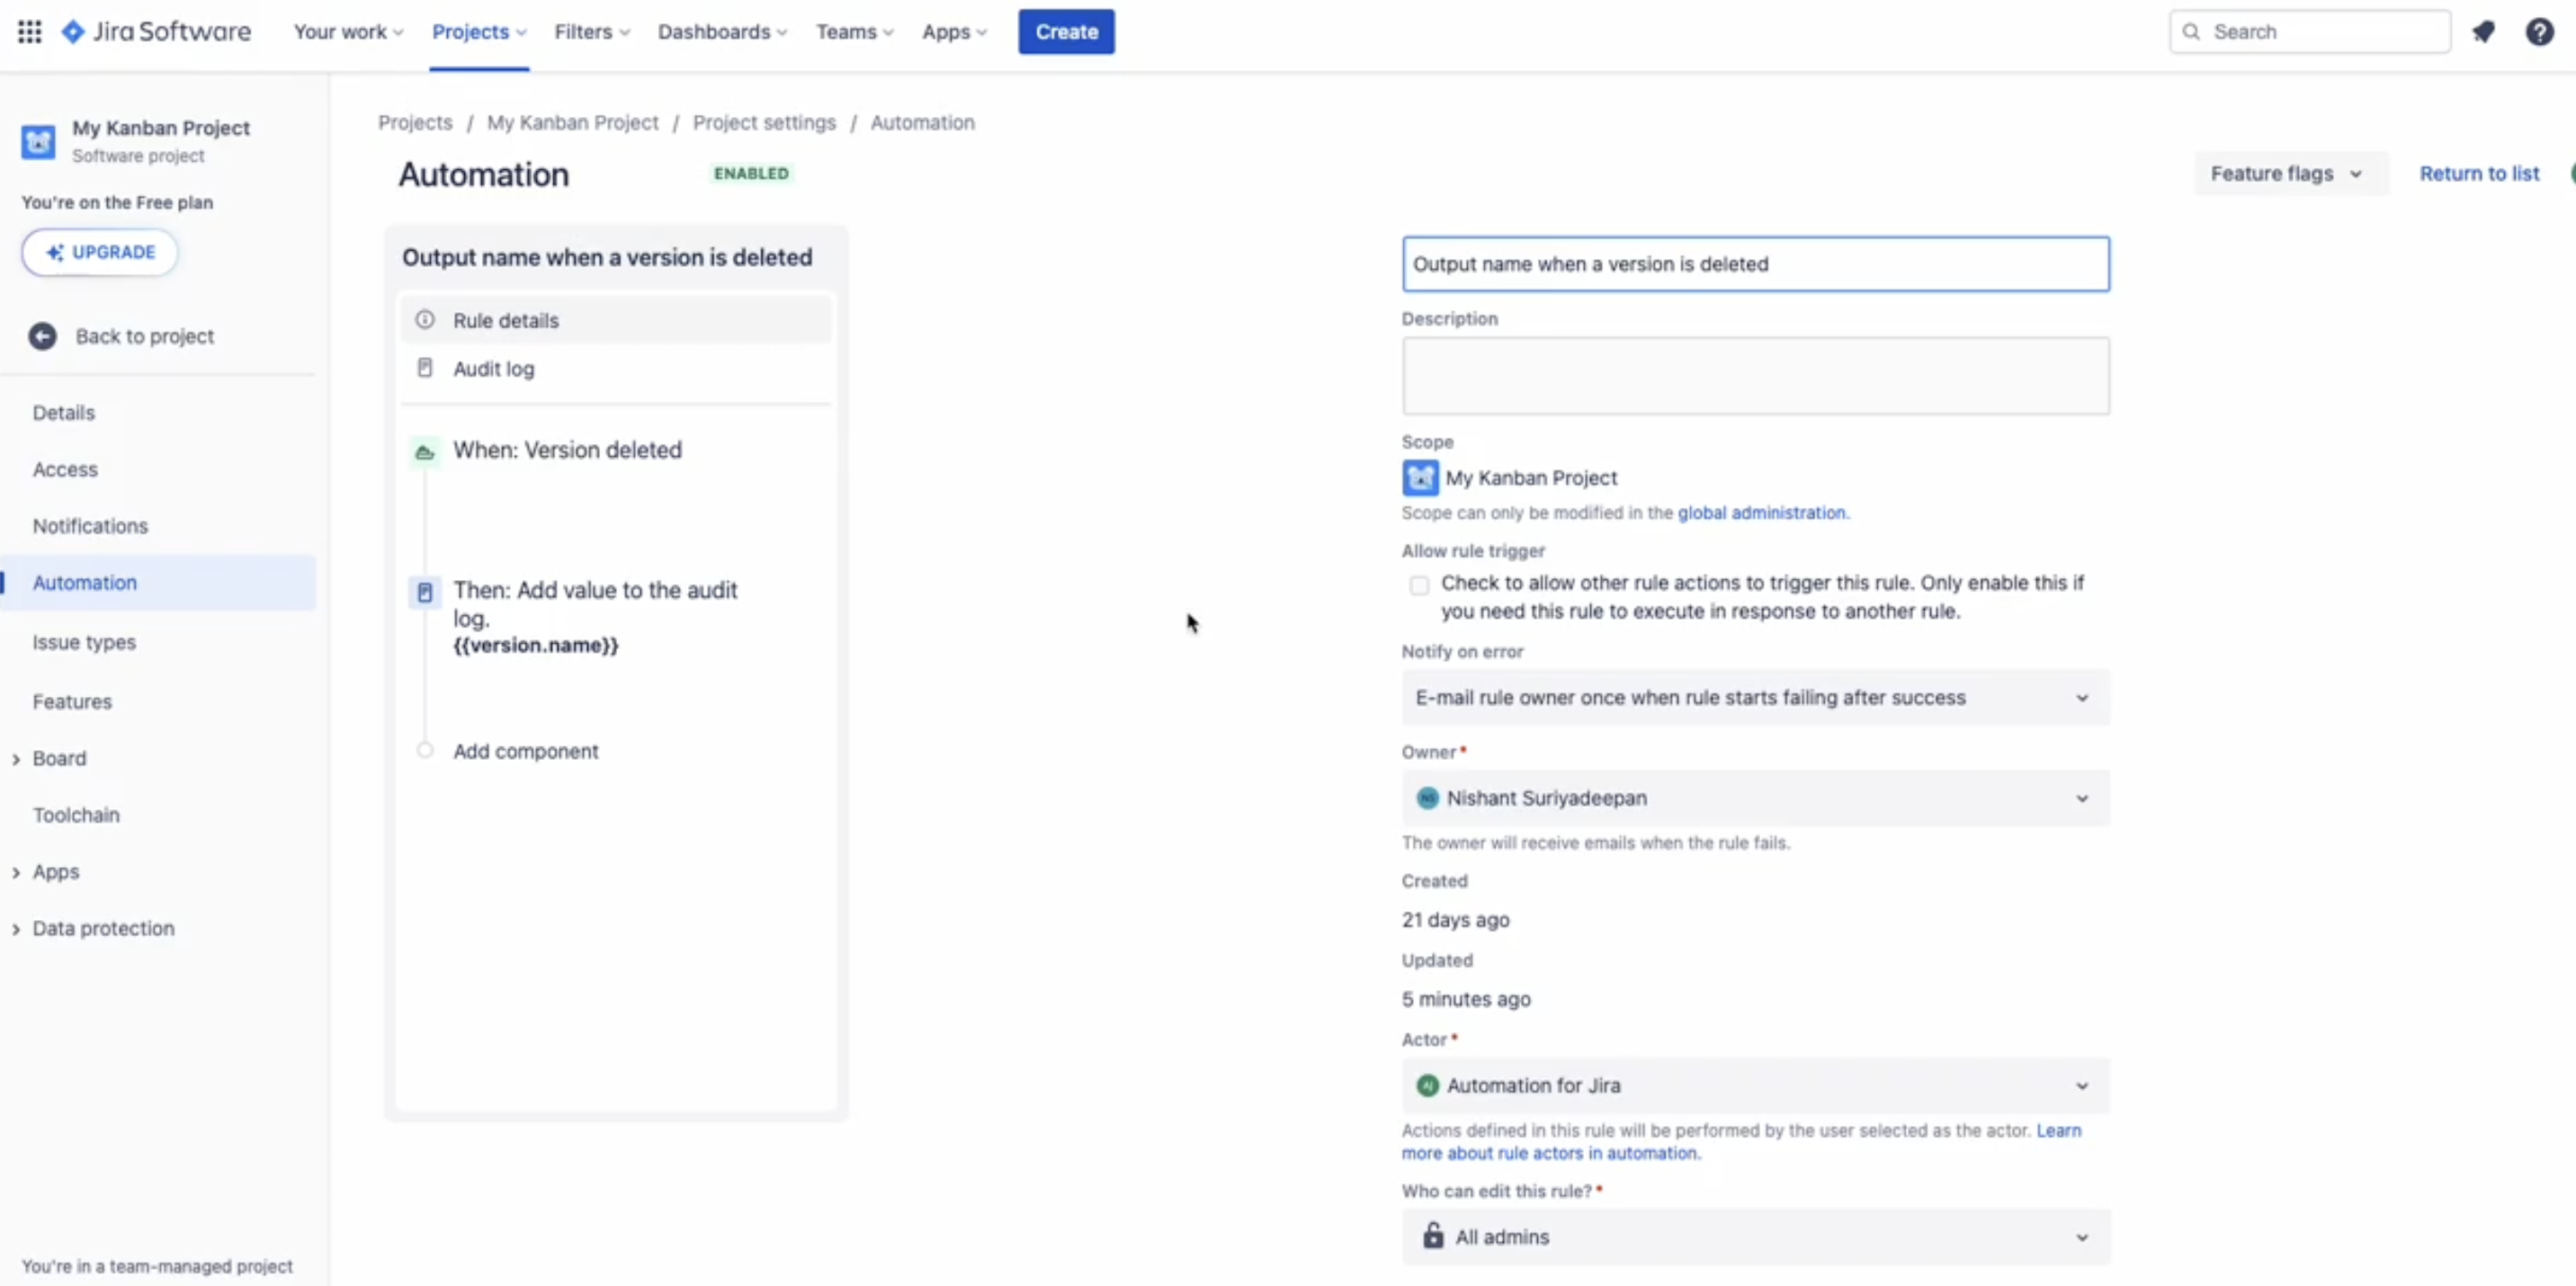
Task: Click the Audit log document icon
Action: (425, 368)
